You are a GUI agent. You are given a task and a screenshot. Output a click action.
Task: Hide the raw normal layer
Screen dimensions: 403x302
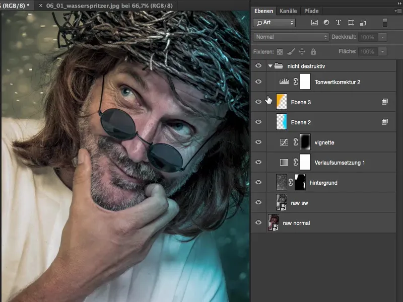point(258,222)
